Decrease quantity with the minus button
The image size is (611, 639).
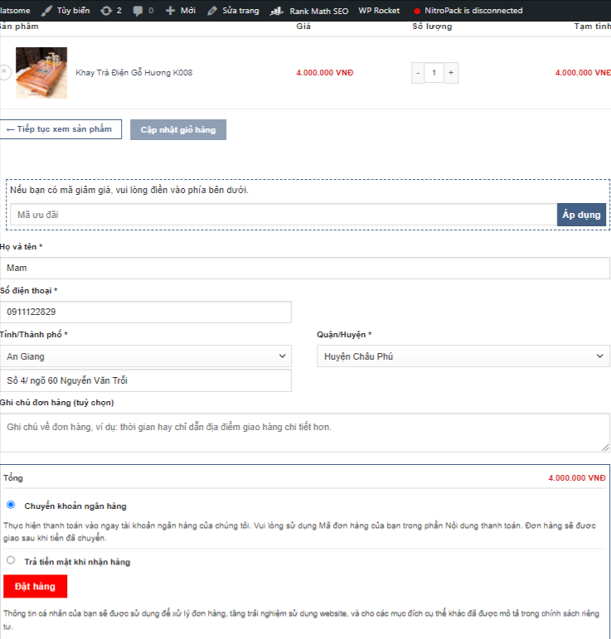click(x=418, y=73)
